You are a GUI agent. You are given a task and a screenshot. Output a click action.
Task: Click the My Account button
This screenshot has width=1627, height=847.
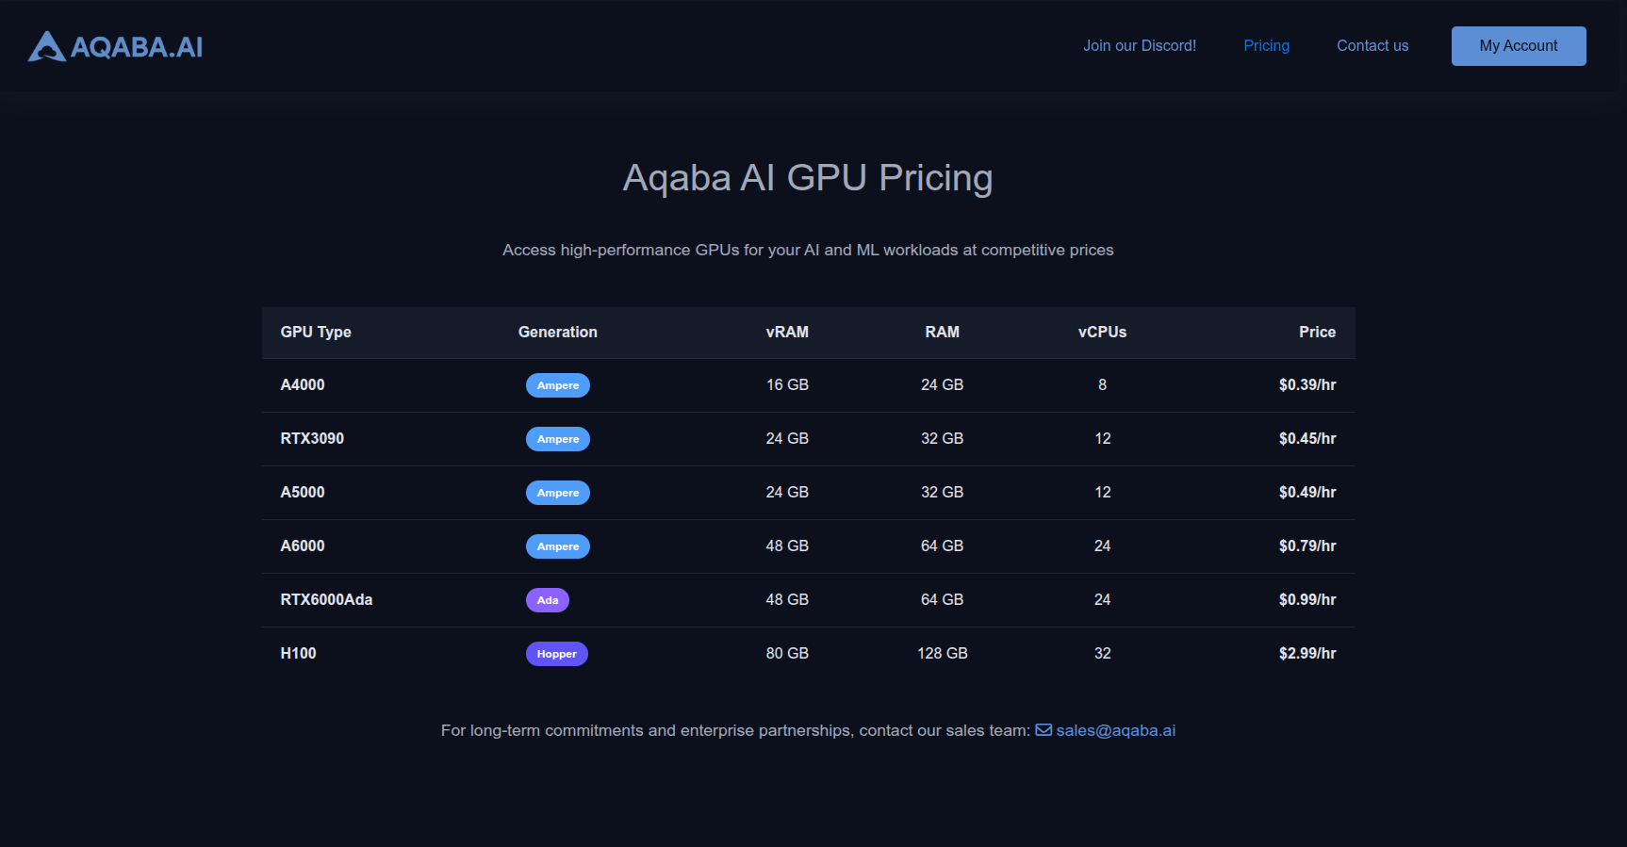[x=1519, y=46]
